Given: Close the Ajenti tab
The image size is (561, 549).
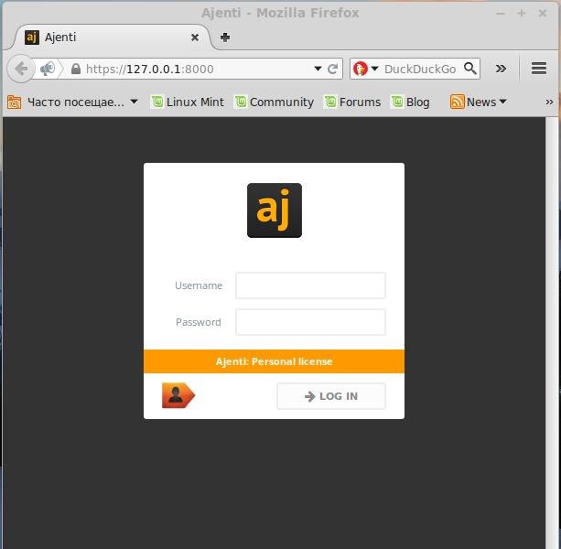Looking at the screenshot, I should point(195,38).
